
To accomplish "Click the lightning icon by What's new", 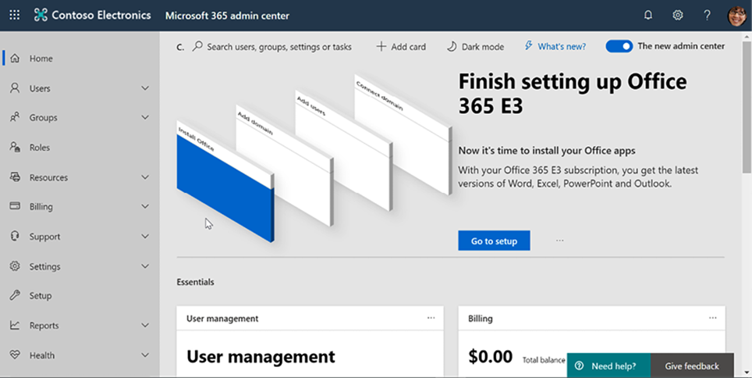I will (529, 46).
